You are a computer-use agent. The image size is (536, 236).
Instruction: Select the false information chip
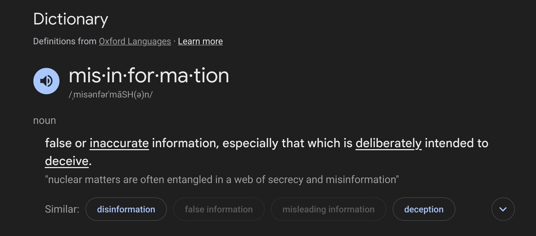219,209
